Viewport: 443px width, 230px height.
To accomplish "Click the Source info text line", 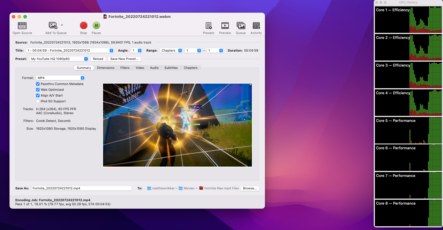I will [x=91, y=42].
